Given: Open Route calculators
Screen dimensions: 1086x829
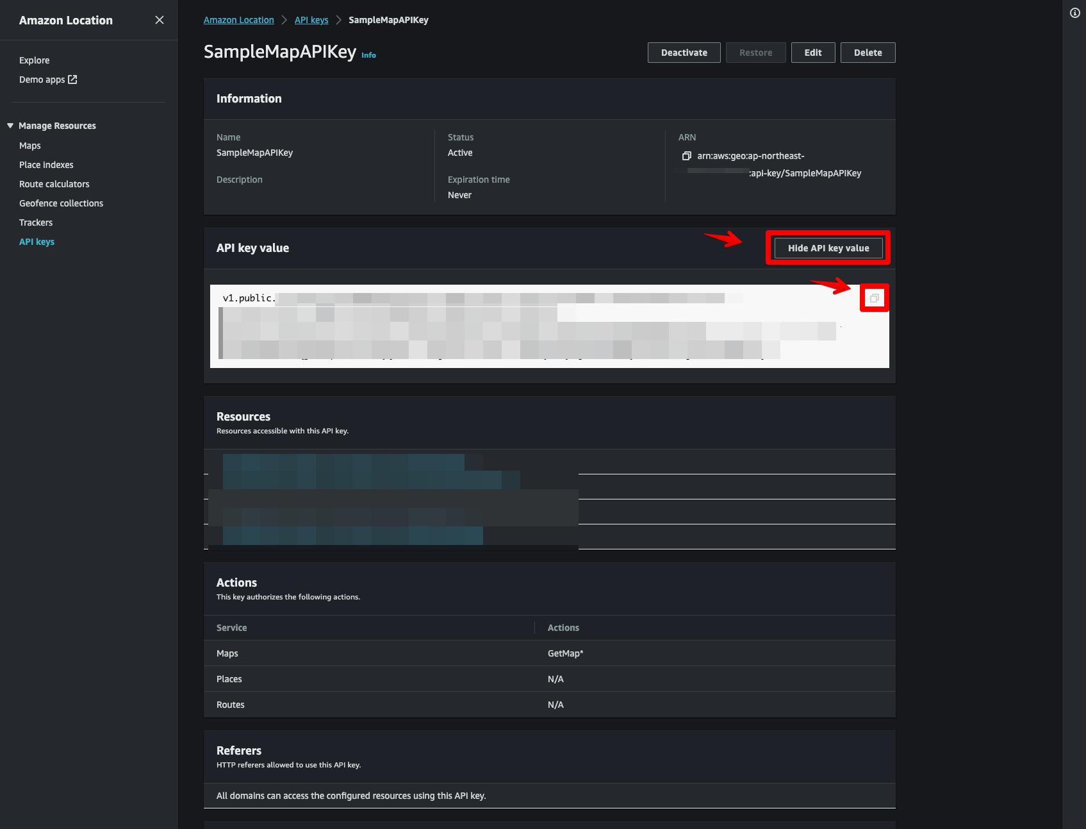Looking at the screenshot, I should pos(54,184).
